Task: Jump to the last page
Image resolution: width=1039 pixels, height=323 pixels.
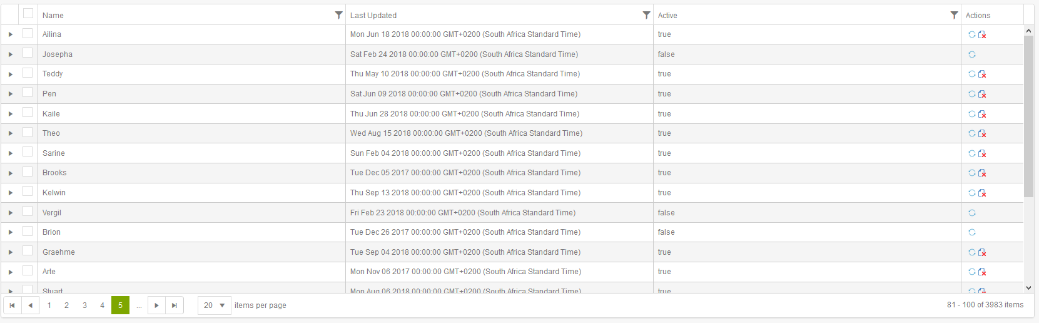Action: coord(175,305)
